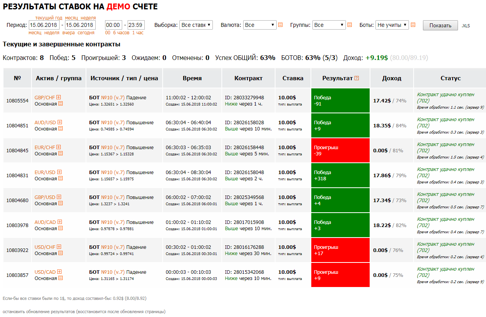The width and height of the screenshot is (486, 317).
Task: Click the period end date field
Action: click(80, 25)
